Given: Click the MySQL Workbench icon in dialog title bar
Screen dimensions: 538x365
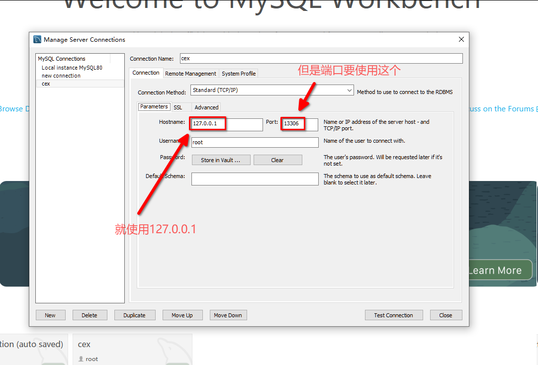Looking at the screenshot, I should point(37,40).
